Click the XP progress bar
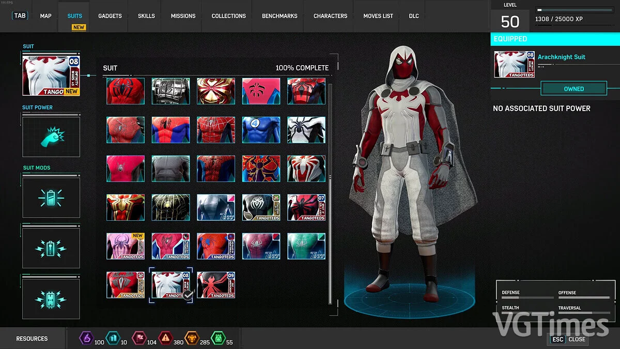 coord(576,10)
